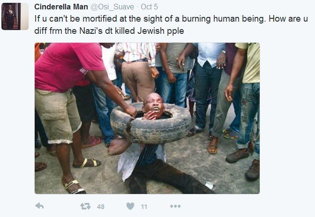
Task: Like the tweet with the heart icon
Action: point(130,206)
